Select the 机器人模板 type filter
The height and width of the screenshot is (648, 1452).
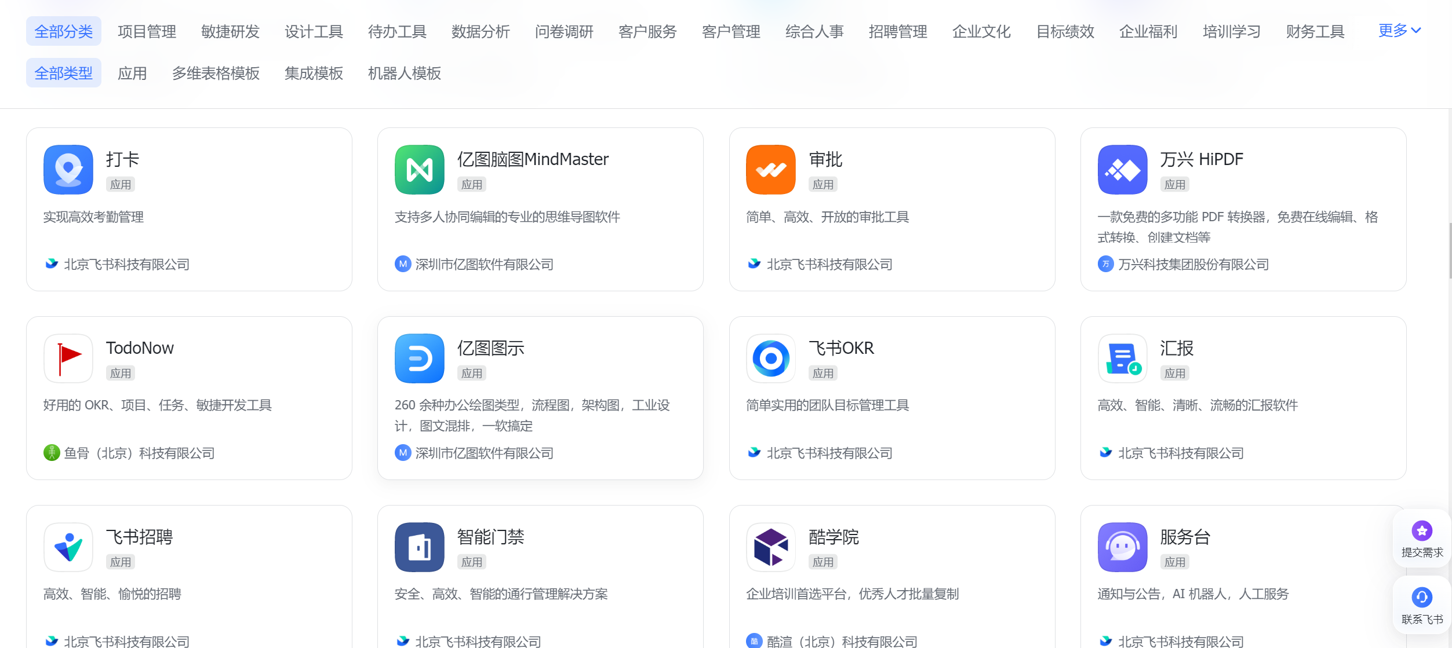[405, 73]
